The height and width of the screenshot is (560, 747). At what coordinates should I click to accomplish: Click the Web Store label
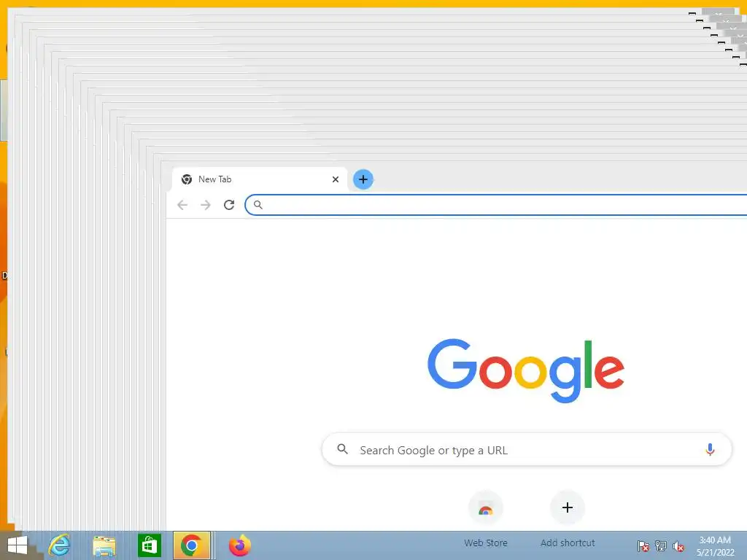485,542
